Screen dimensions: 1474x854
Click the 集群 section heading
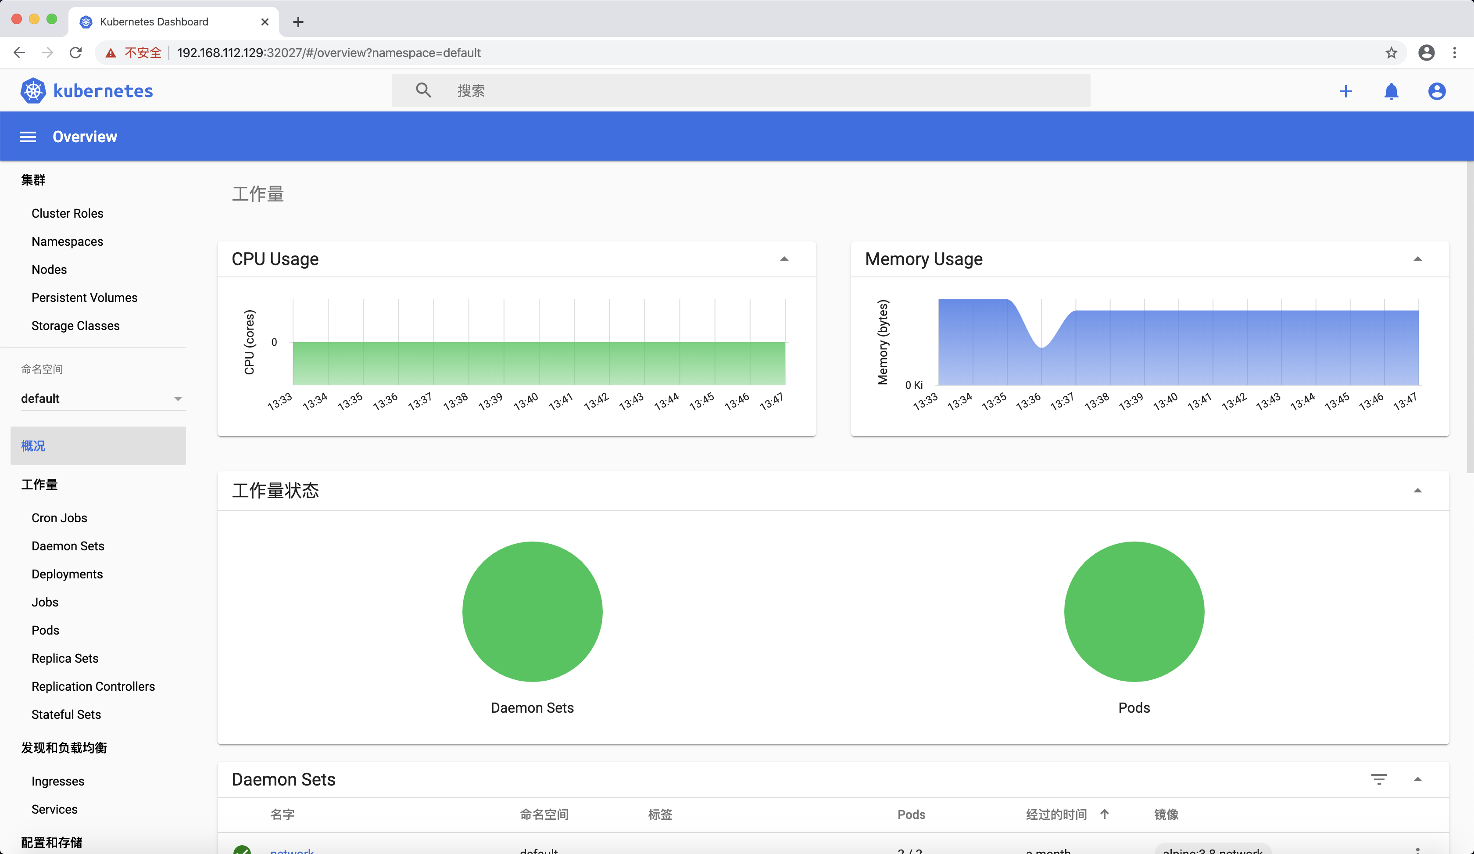click(33, 180)
